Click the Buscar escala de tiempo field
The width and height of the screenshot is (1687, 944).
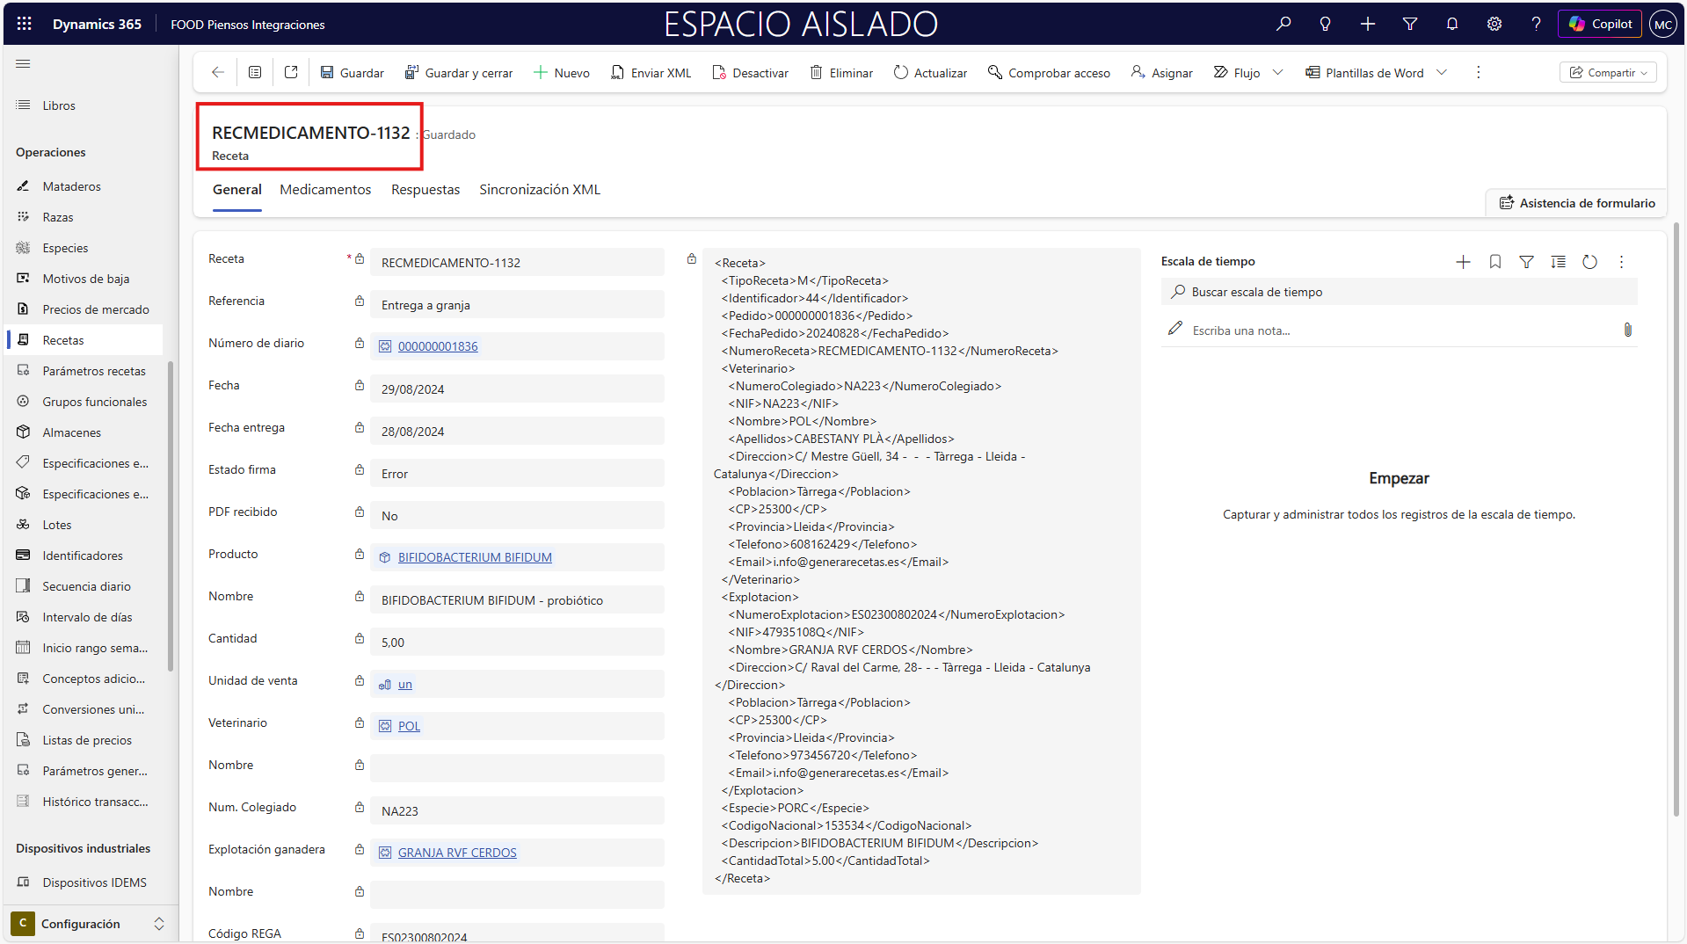pos(1407,292)
